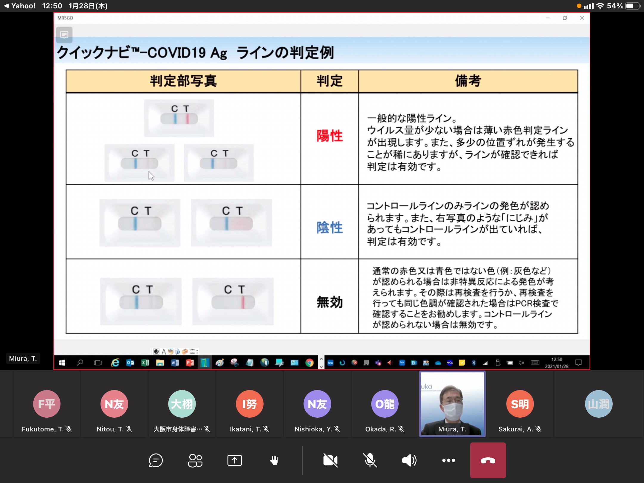Click the yellow sticky notes tray icon
Image resolution: width=644 pixels, height=483 pixels.
[x=462, y=363]
